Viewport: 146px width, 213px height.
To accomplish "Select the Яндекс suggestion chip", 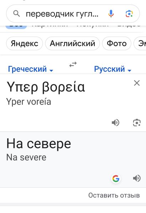I will click(x=25, y=44).
